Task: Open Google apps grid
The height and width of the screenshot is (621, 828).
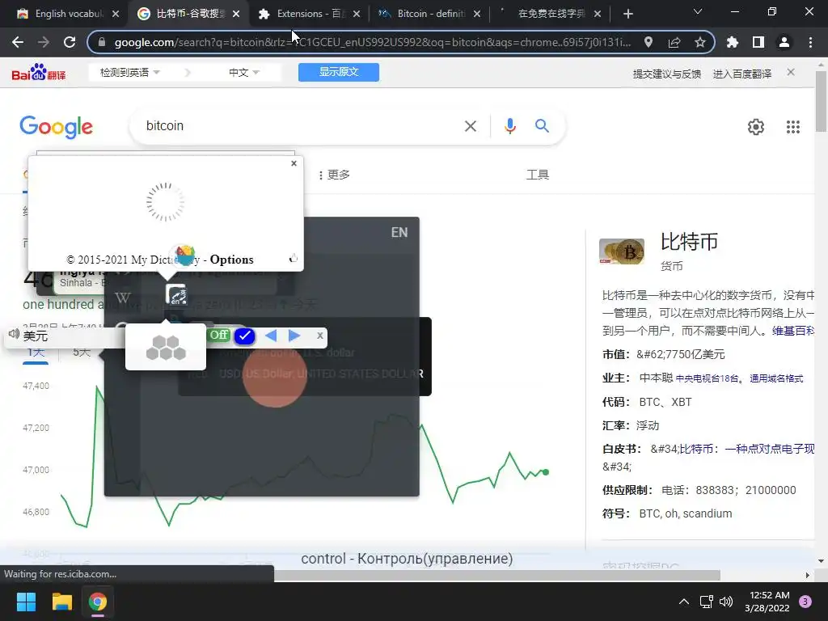Action: 792,127
